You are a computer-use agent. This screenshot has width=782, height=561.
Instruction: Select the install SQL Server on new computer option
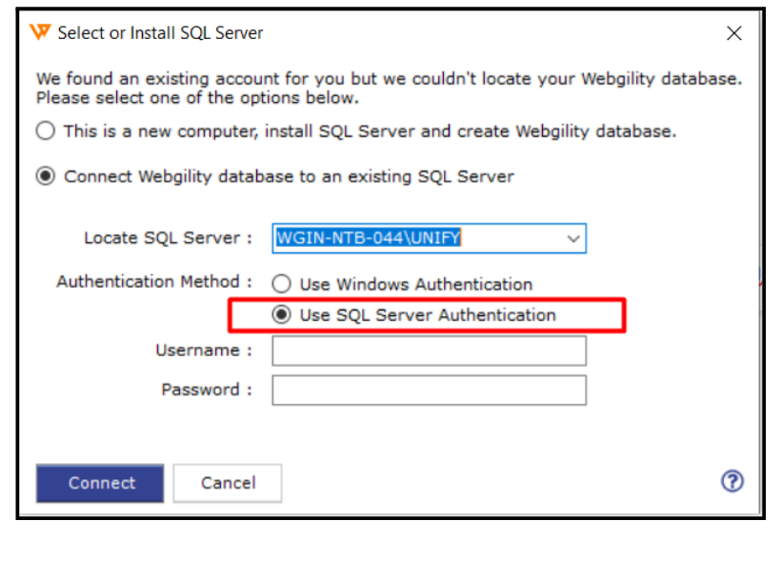point(46,131)
